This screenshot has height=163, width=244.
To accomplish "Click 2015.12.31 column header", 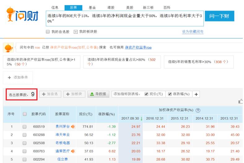I will (x=180, y=119).
